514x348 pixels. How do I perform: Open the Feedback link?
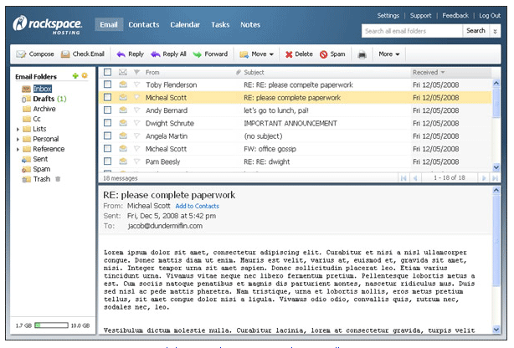(x=455, y=15)
